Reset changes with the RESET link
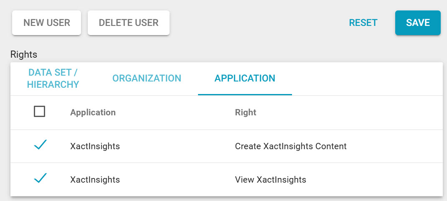Viewport: 447px width, 201px height. click(x=363, y=23)
